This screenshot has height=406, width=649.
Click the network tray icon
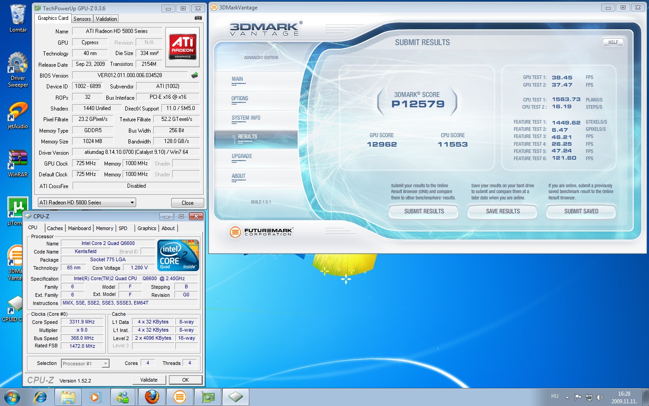click(589, 397)
